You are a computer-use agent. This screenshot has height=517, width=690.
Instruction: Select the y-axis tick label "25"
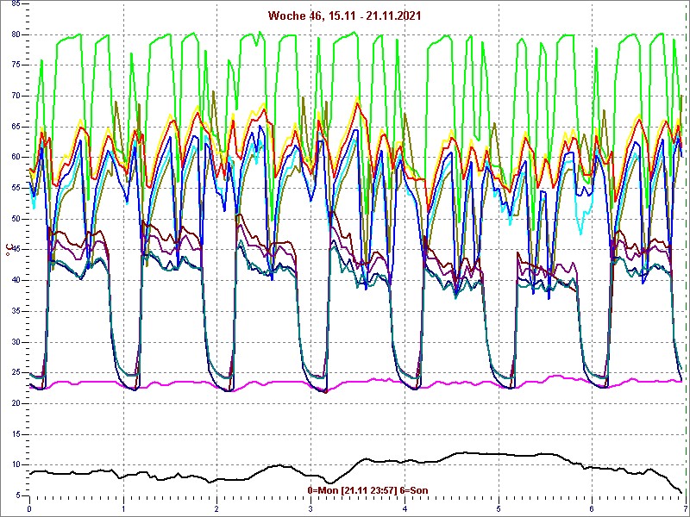[15, 373]
